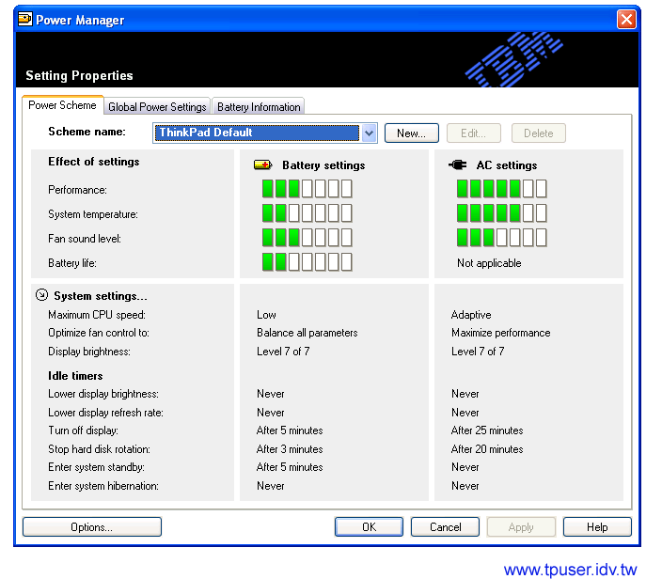Click the New... scheme button
This screenshot has width=662, height=579.
click(411, 133)
